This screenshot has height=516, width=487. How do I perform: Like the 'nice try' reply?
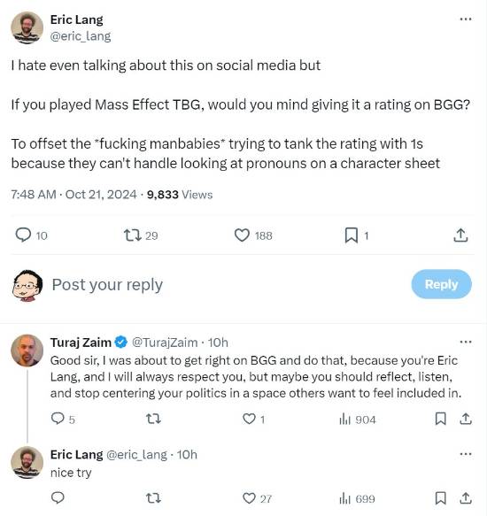pyautogui.click(x=249, y=498)
